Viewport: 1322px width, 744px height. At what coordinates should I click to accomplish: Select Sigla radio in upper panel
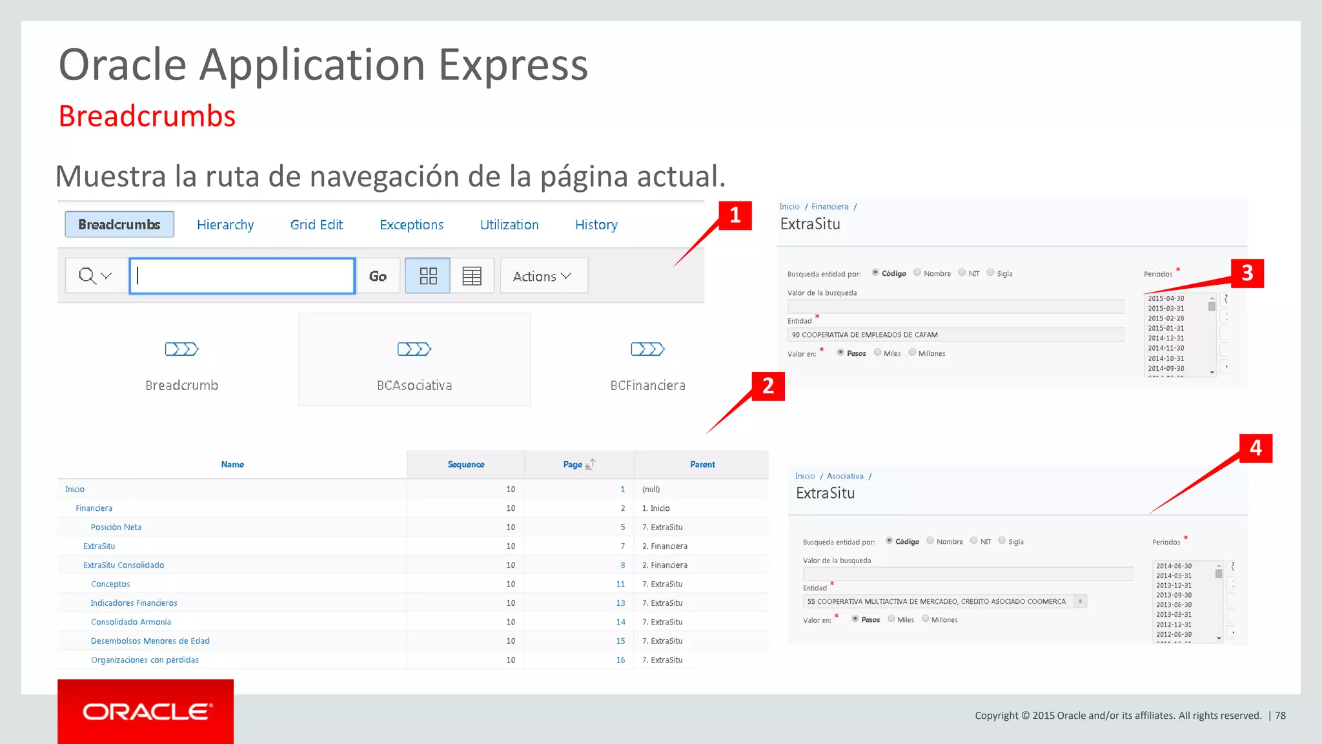(990, 273)
